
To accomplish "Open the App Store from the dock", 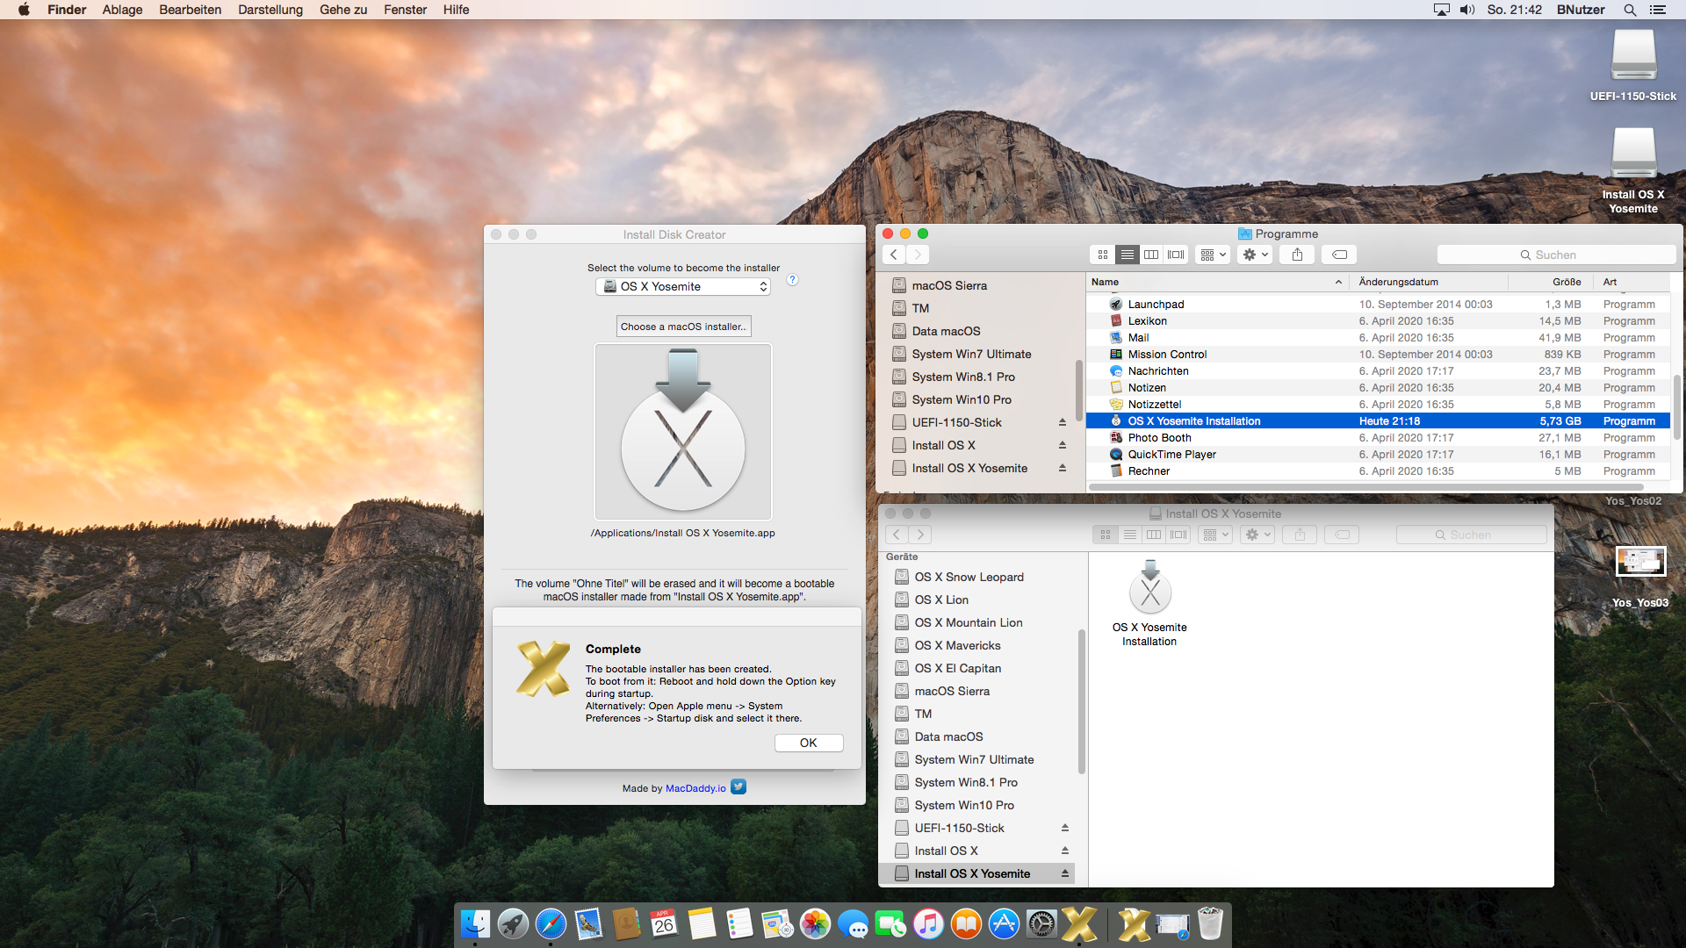I will (x=1004, y=924).
